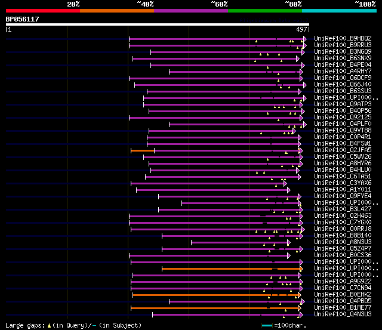Select the UniRef100_Q4PLF0 label
Screen dimensions: 382x330
pos(343,124)
